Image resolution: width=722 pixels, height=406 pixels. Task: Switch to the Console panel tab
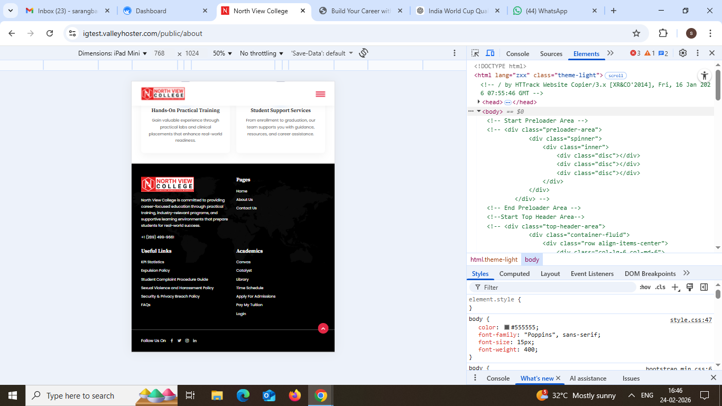tap(517, 54)
